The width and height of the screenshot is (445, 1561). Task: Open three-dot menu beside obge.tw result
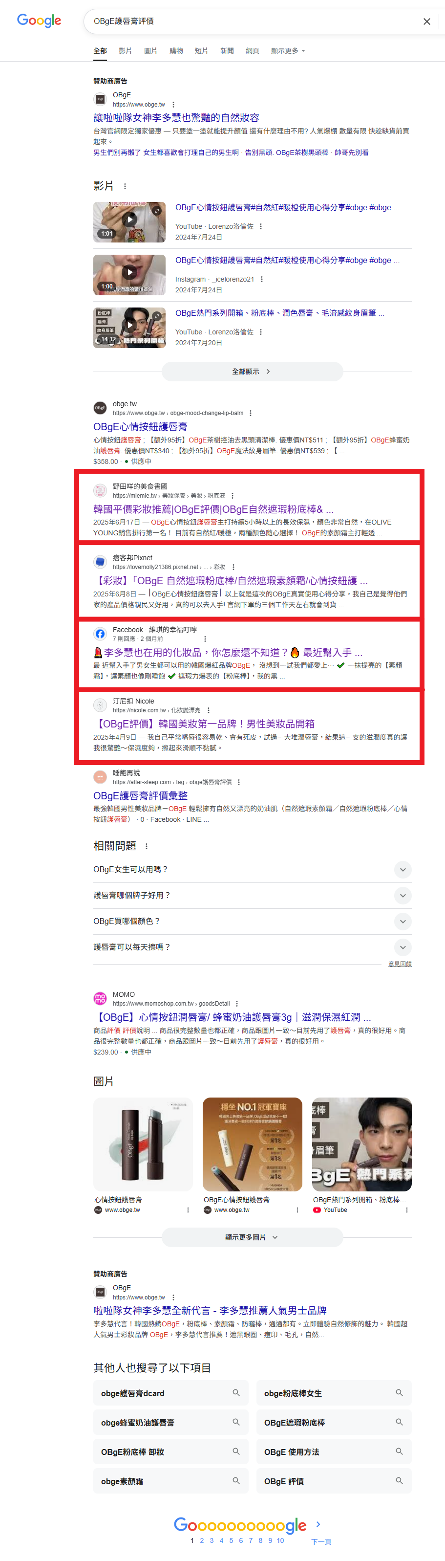pyautogui.click(x=250, y=413)
